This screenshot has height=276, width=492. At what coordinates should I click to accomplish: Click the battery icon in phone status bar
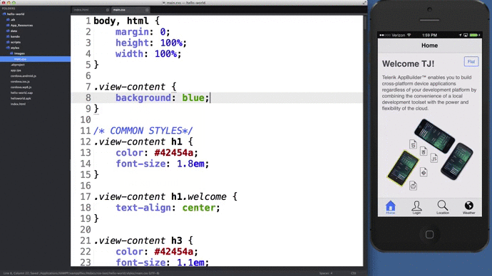474,35
